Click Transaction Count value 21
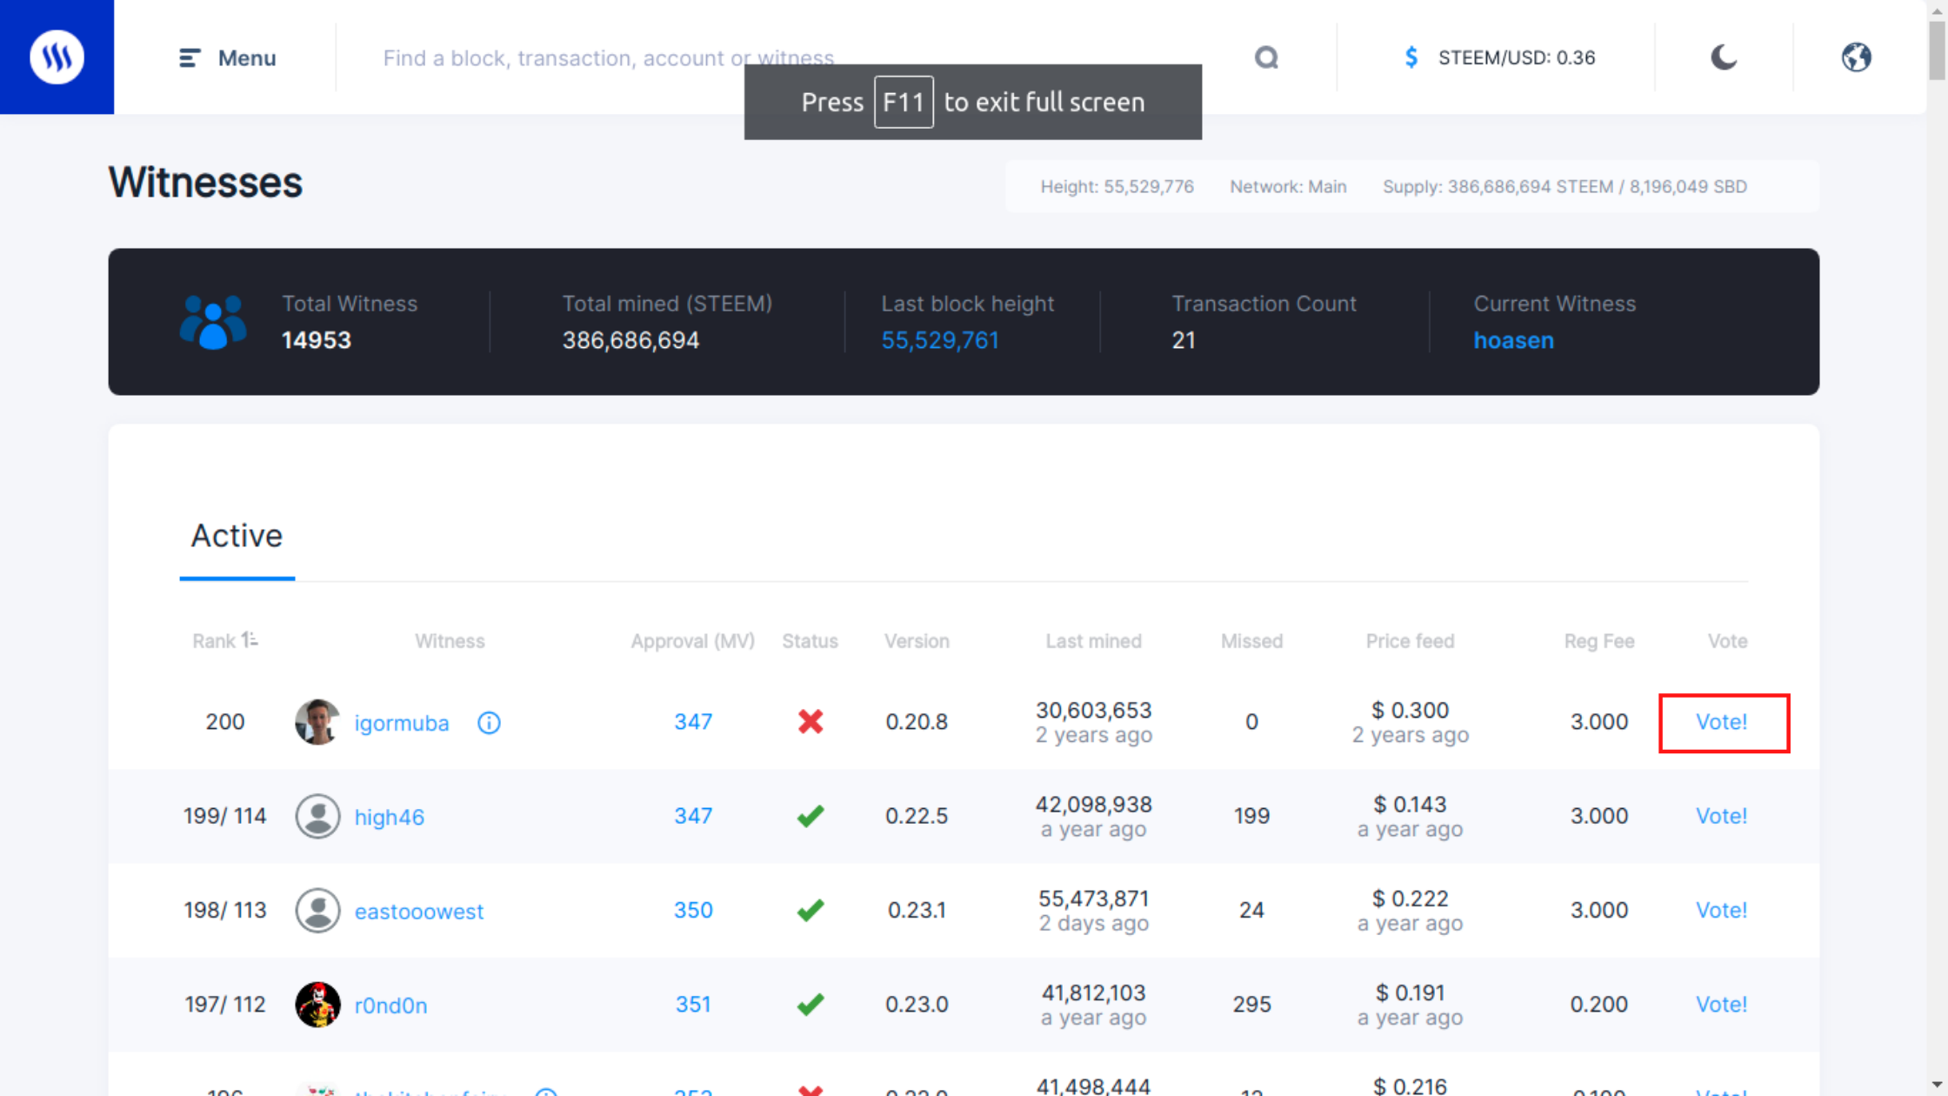1948x1096 pixels. pyautogui.click(x=1183, y=340)
